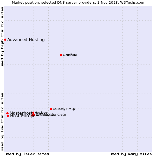
Task: Click the Hostinger text label
Action: [41, 113]
